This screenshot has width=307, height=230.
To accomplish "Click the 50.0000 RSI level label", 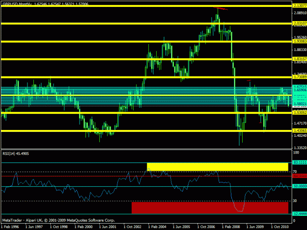I will tap(300, 186).
